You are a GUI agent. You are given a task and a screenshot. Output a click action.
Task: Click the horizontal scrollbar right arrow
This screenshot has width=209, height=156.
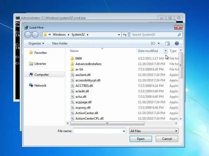pos(176,123)
